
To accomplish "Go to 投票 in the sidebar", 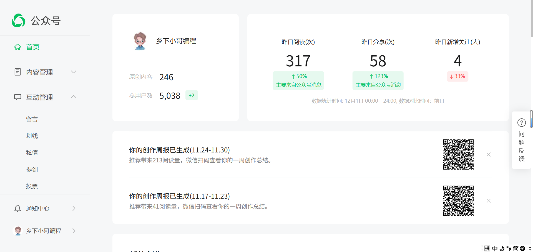I will [32, 186].
